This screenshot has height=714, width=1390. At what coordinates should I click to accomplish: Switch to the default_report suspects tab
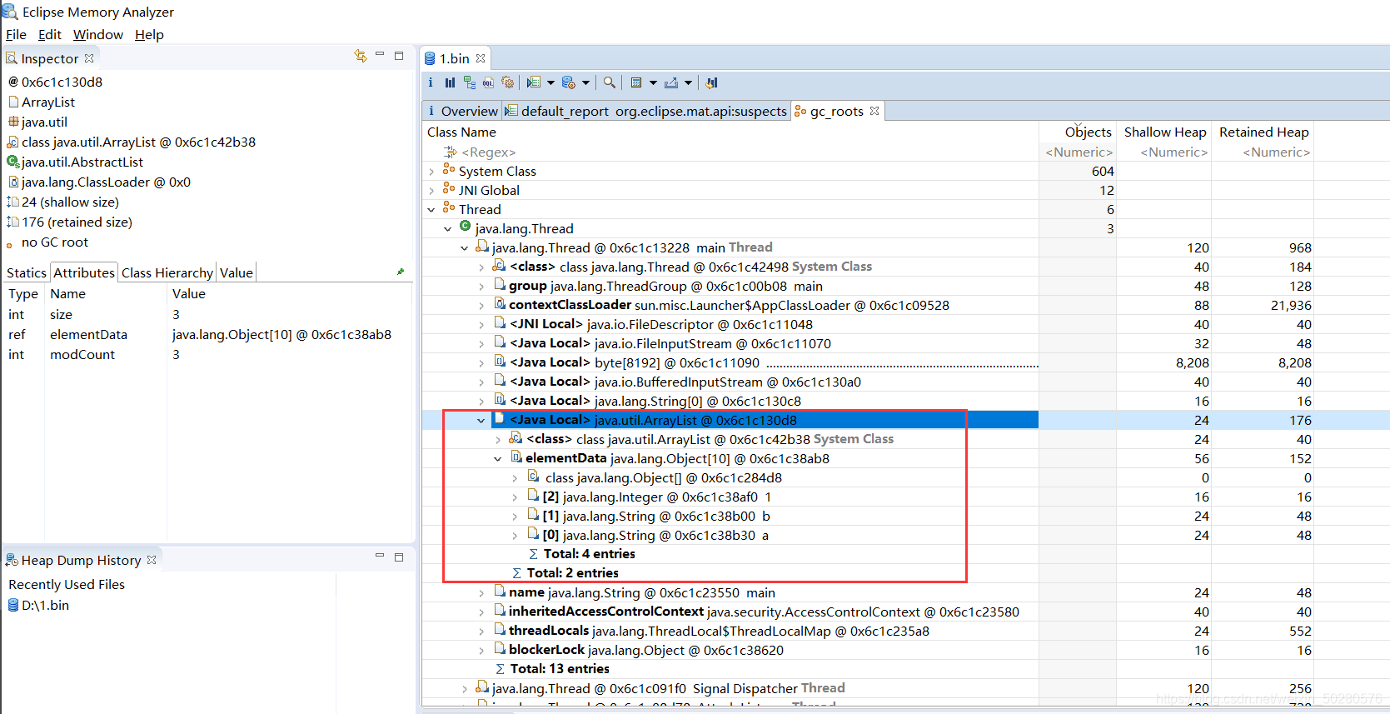[x=646, y=111]
